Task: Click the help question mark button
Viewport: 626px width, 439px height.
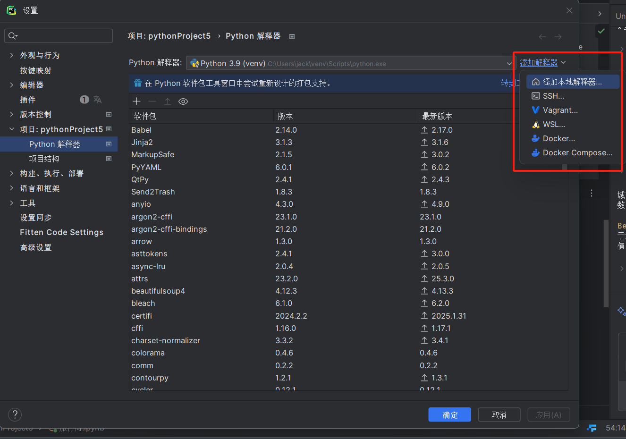Action: [x=15, y=414]
